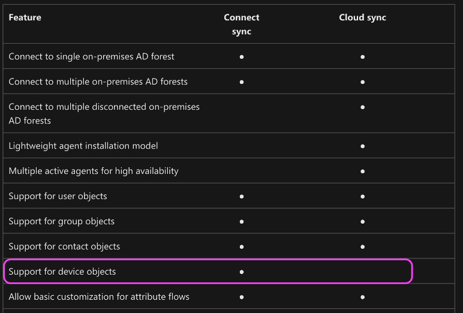This screenshot has width=463, height=313.
Task: Click Connect sync dot for user objects
Action: [x=242, y=196]
